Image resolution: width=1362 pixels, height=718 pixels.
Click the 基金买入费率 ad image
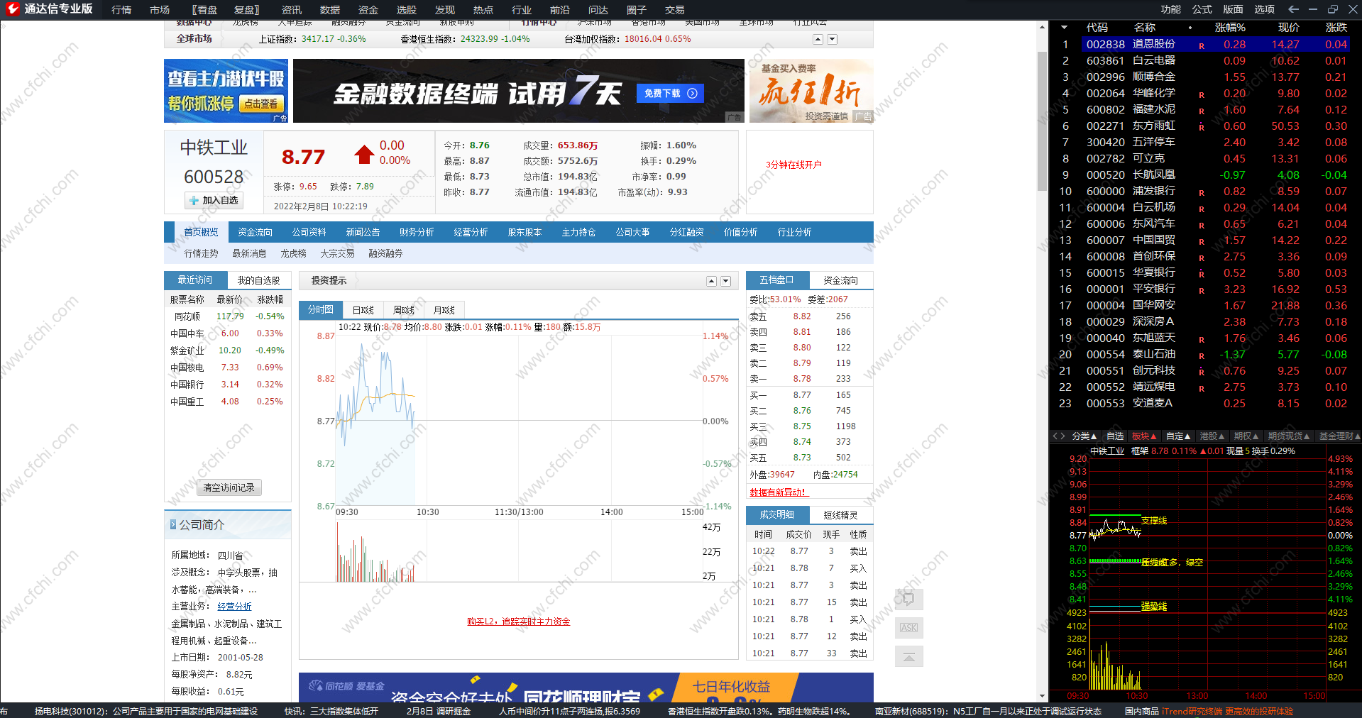tap(811, 91)
